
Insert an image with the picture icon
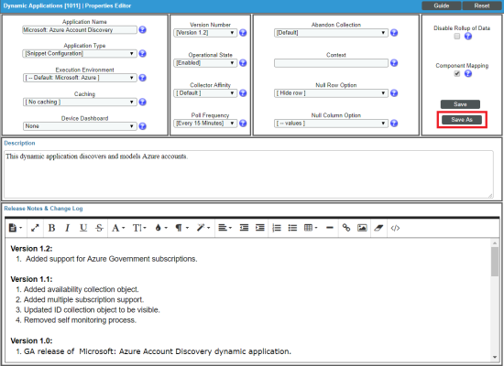(362, 228)
